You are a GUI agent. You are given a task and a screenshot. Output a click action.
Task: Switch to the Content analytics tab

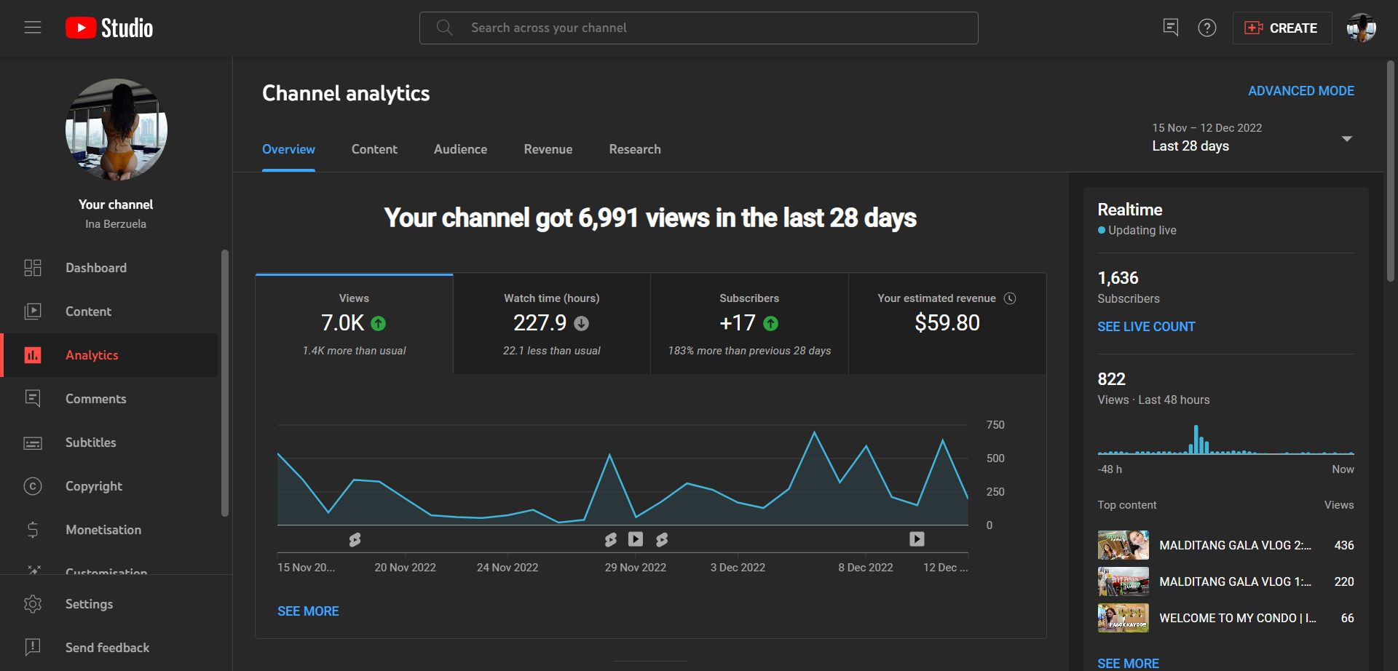[374, 149]
